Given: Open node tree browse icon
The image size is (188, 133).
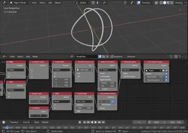Looking at the screenshot, I should [x=72, y=57].
